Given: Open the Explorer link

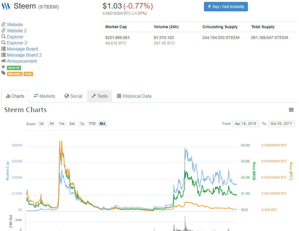Looking at the screenshot, I should click(15, 37).
